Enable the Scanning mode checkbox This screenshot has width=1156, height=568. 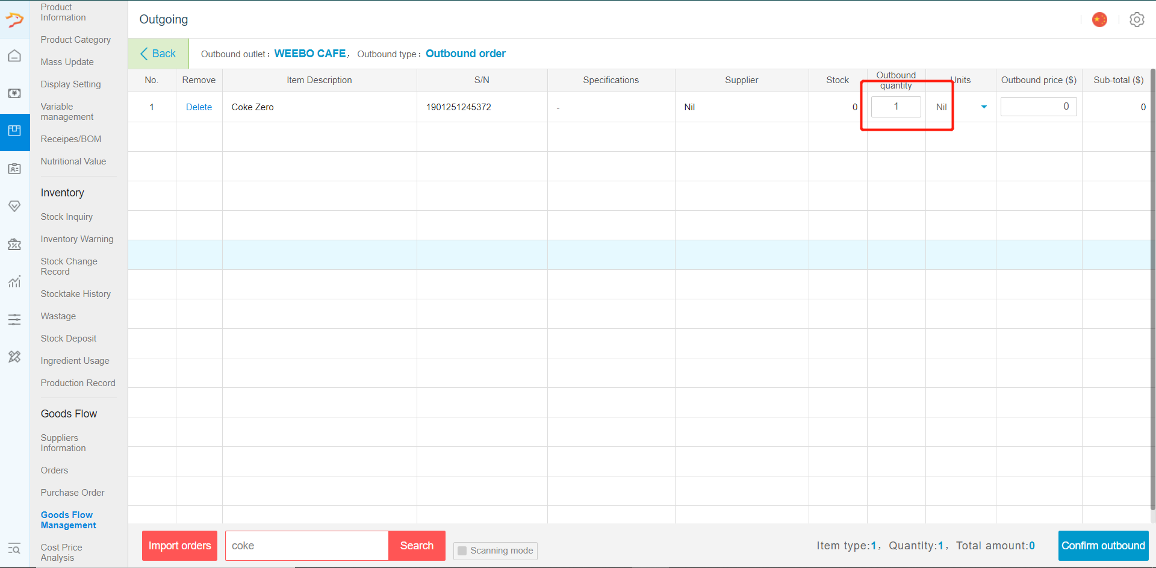[462, 551]
